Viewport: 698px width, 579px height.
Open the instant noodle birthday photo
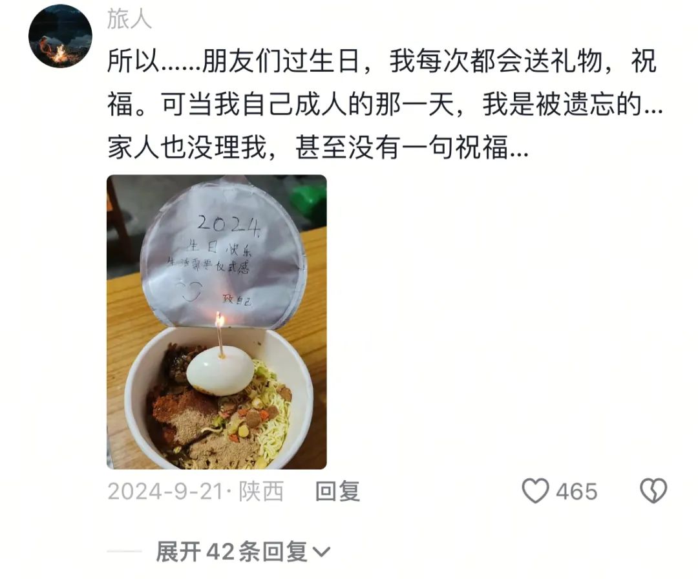point(217,322)
